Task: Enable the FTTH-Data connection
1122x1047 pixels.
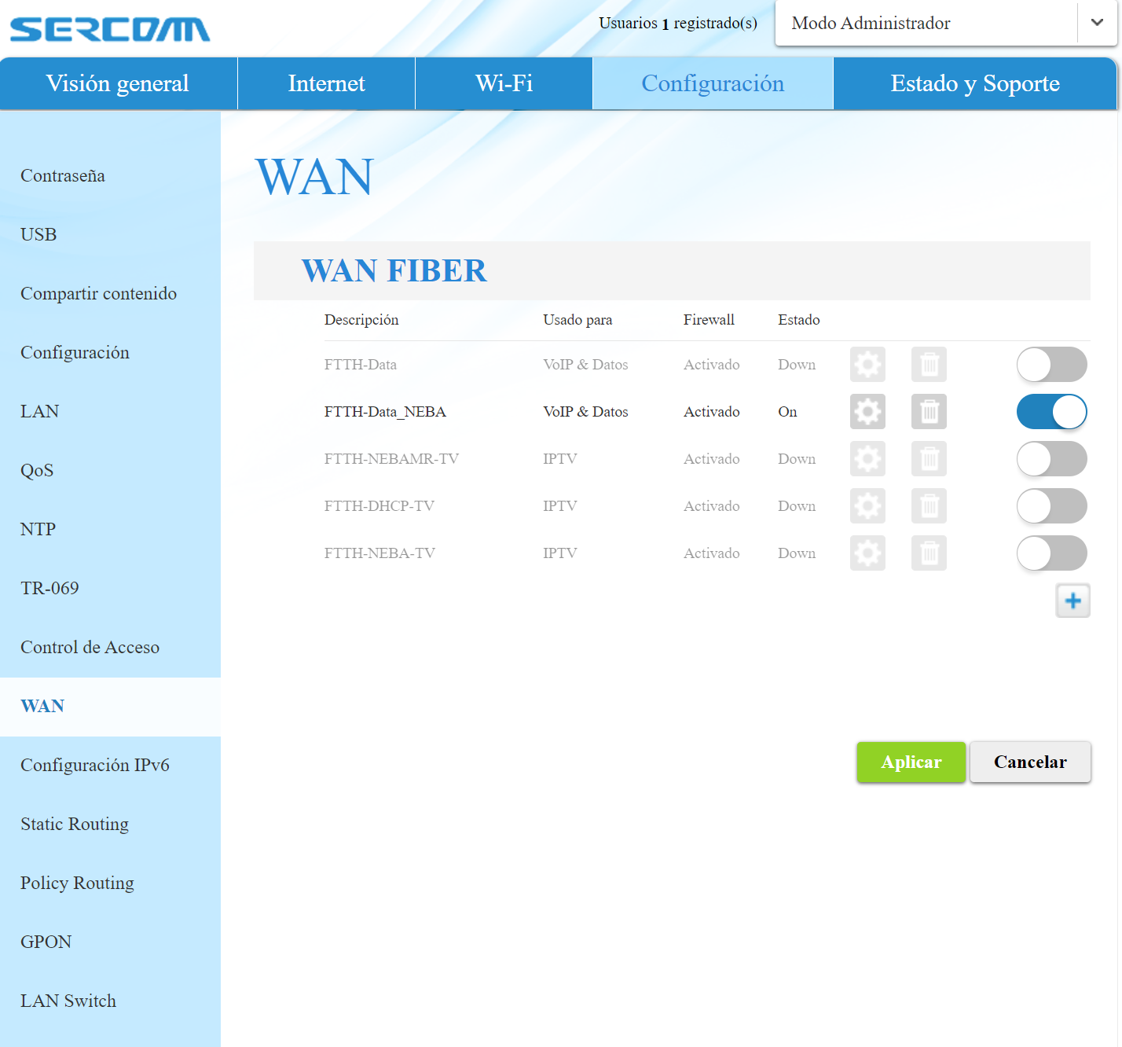Action: (x=1052, y=364)
